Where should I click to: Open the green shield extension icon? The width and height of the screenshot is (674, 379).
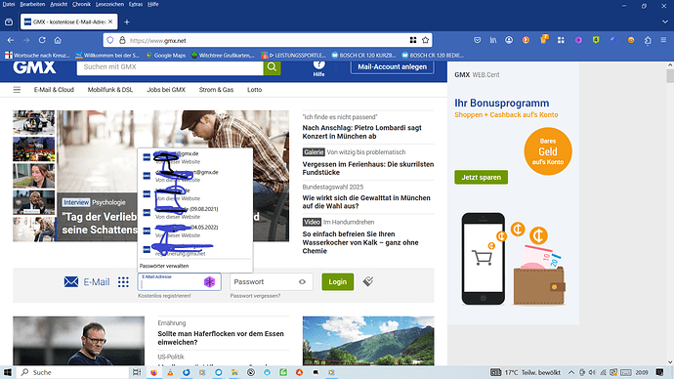click(596, 40)
